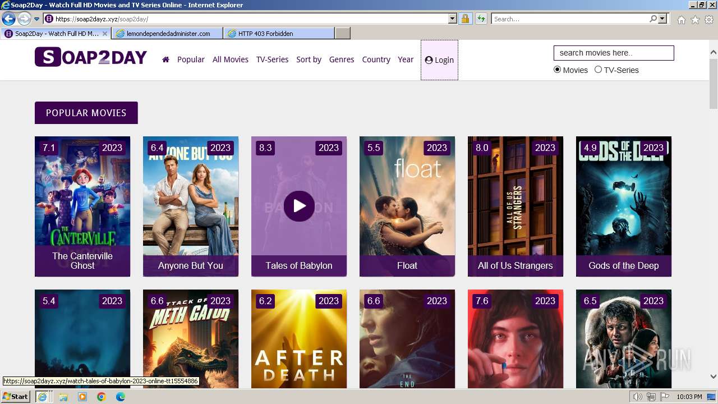Viewport: 718px width, 404px height.
Task: Click the page scrollbar down arrow
Action: (x=714, y=377)
